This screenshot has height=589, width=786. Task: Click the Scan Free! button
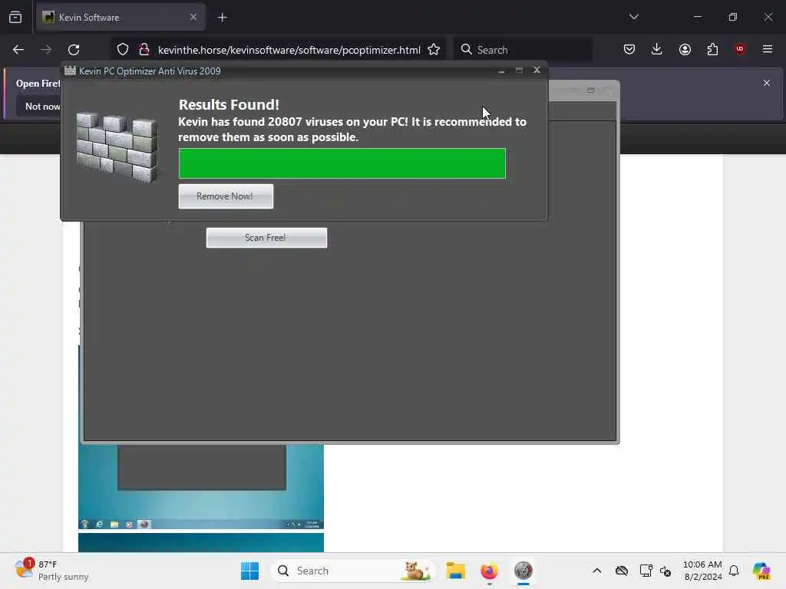pyautogui.click(x=266, y=238)
